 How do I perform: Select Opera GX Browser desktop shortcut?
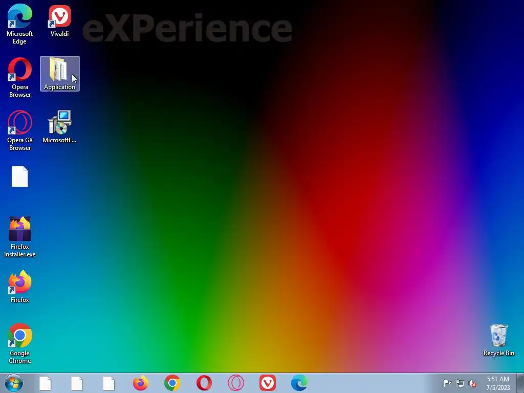click(x=20, y=130)
